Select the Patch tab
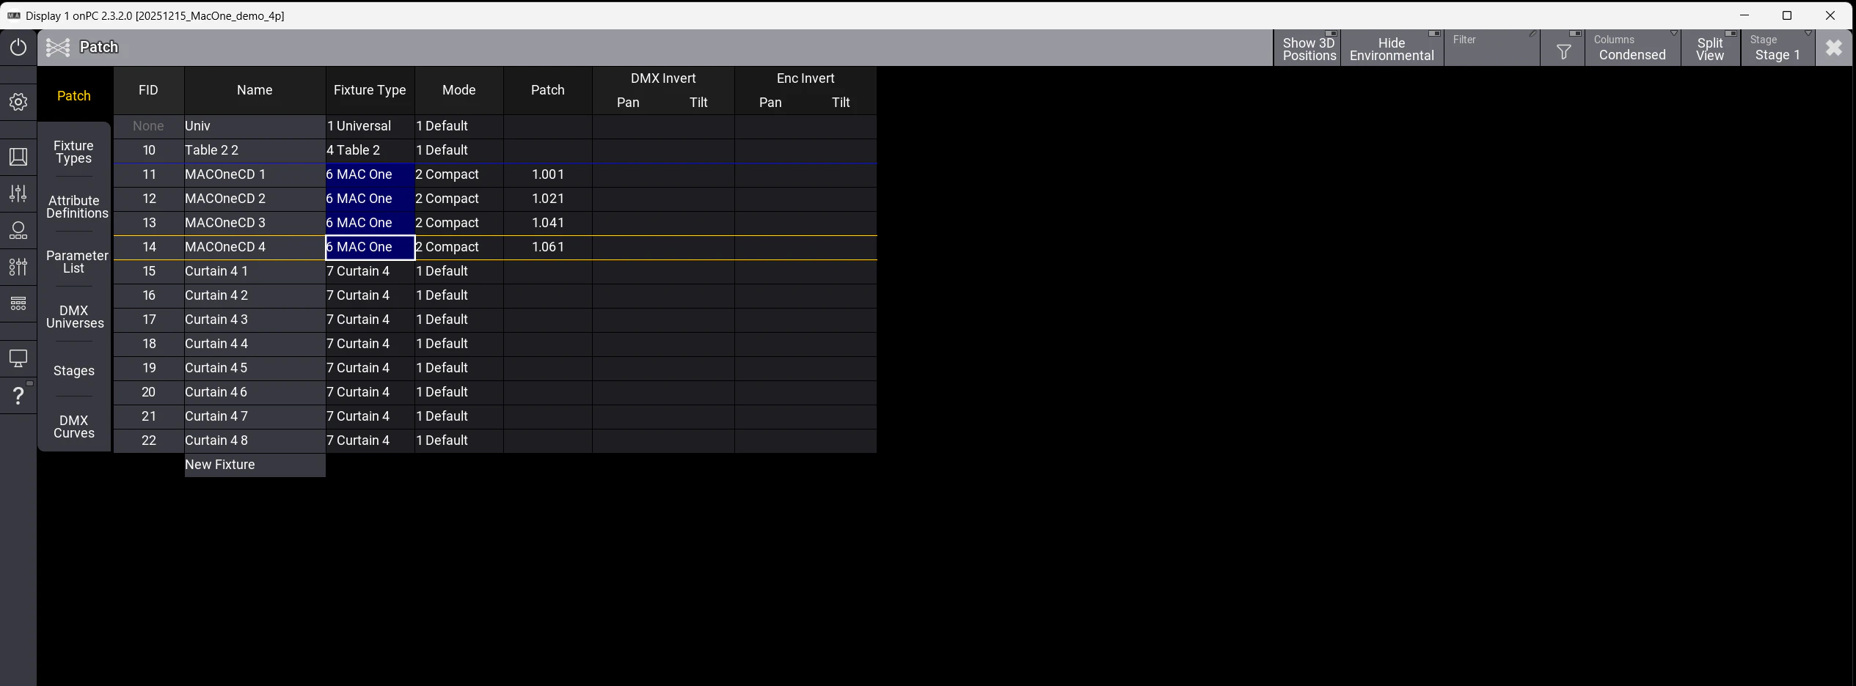Viewport: 1856px width, 686px height. pos(74,96)
